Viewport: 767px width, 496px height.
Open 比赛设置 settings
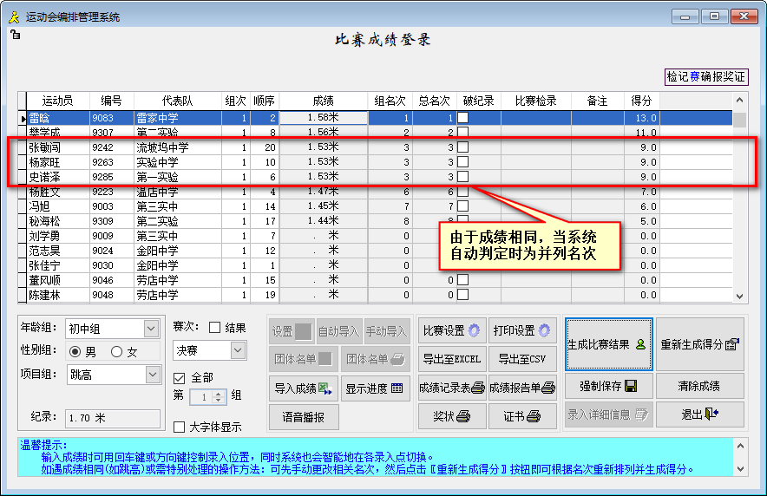[x=452, y=331]
